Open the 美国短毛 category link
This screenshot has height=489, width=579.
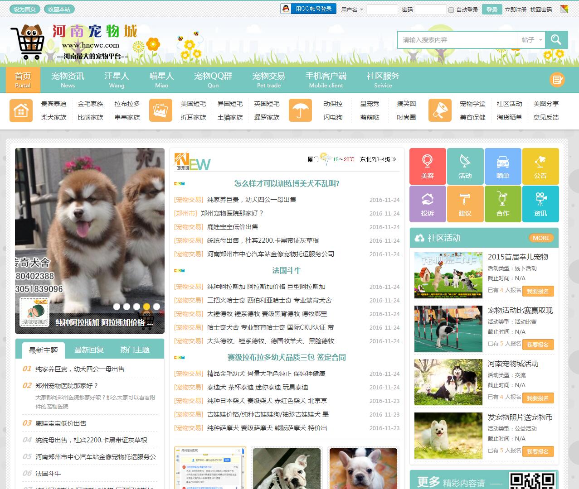click(193, 104)
